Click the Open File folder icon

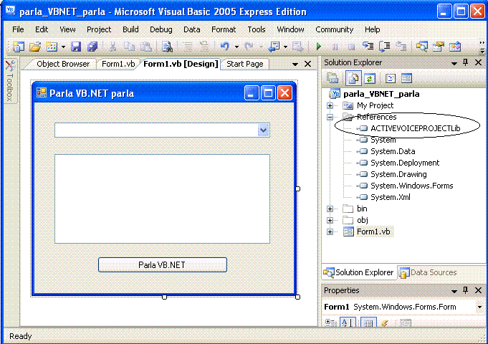(x=35, y=47)
